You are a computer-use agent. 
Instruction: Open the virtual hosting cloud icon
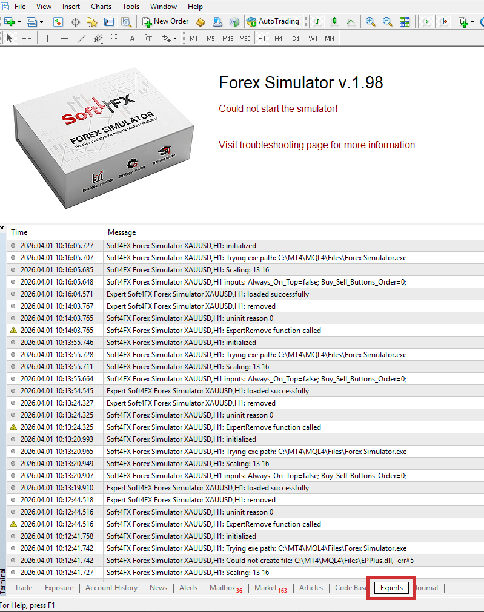click(217, 22)
